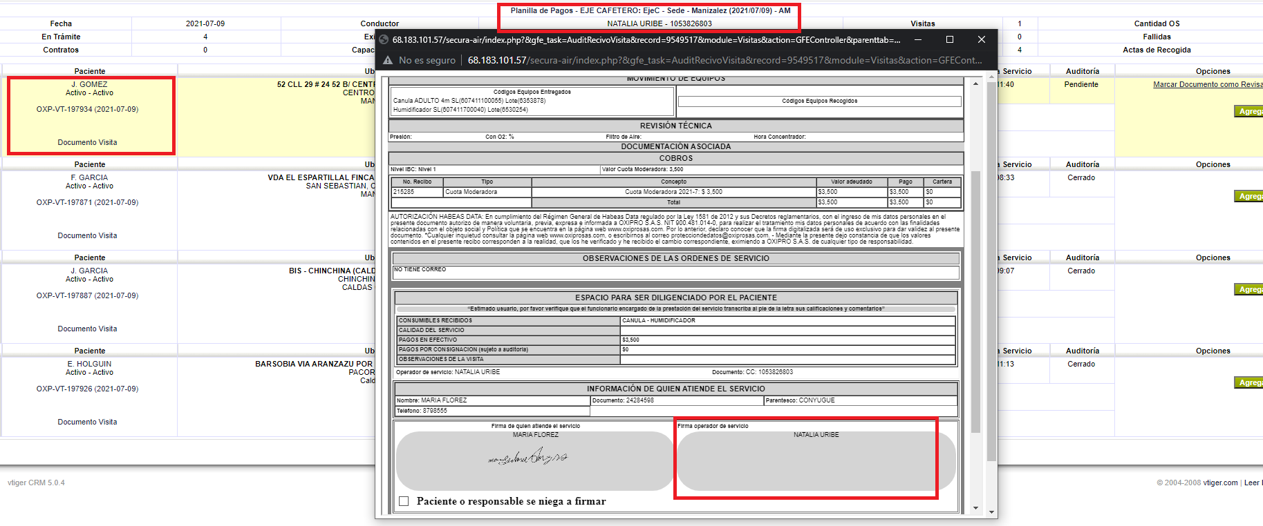The height and width of the screenshot is (526, 1263).
Task: Click the inner document scrollbar thumb
Action: [x=975, y=302]
